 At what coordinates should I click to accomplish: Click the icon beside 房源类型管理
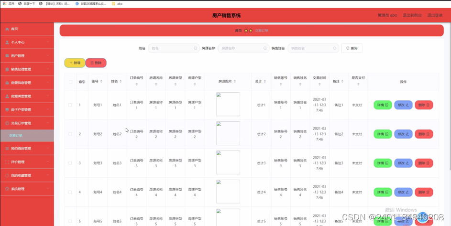(x=7, y=97)
